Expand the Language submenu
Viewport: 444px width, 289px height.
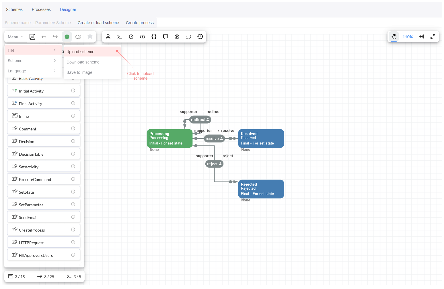tap(33, 71)
